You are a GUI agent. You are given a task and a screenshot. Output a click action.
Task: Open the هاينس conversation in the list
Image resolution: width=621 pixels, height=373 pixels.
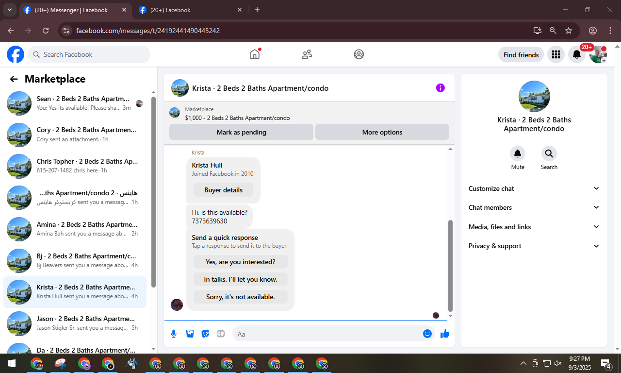75,198
